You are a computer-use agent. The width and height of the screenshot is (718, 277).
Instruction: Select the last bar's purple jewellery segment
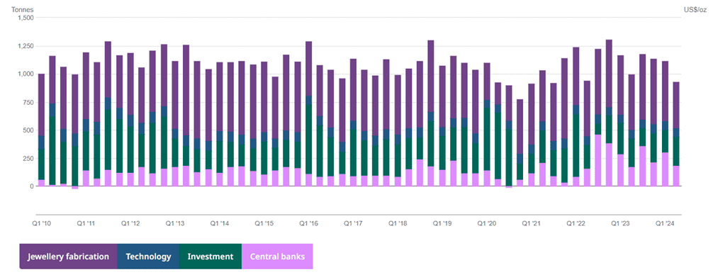(676, 106)
